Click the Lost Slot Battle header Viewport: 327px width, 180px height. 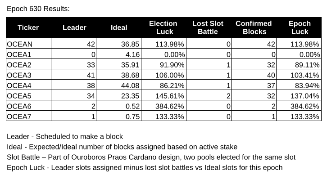point(209,27)
